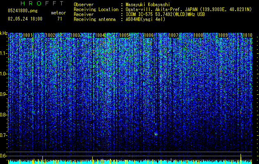259x164 pixels.
Task: Click the HROFFT title text
Action: [42, 3]
